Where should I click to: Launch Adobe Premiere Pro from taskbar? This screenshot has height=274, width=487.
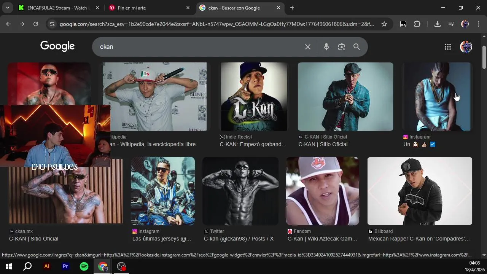(x=65, y=266)
